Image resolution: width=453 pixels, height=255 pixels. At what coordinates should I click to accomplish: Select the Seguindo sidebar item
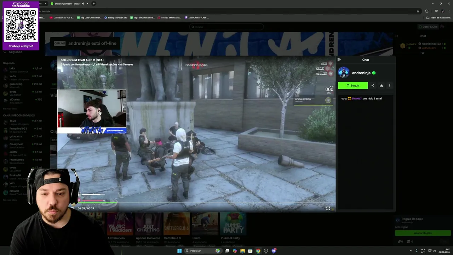click(x=13, y=52)
